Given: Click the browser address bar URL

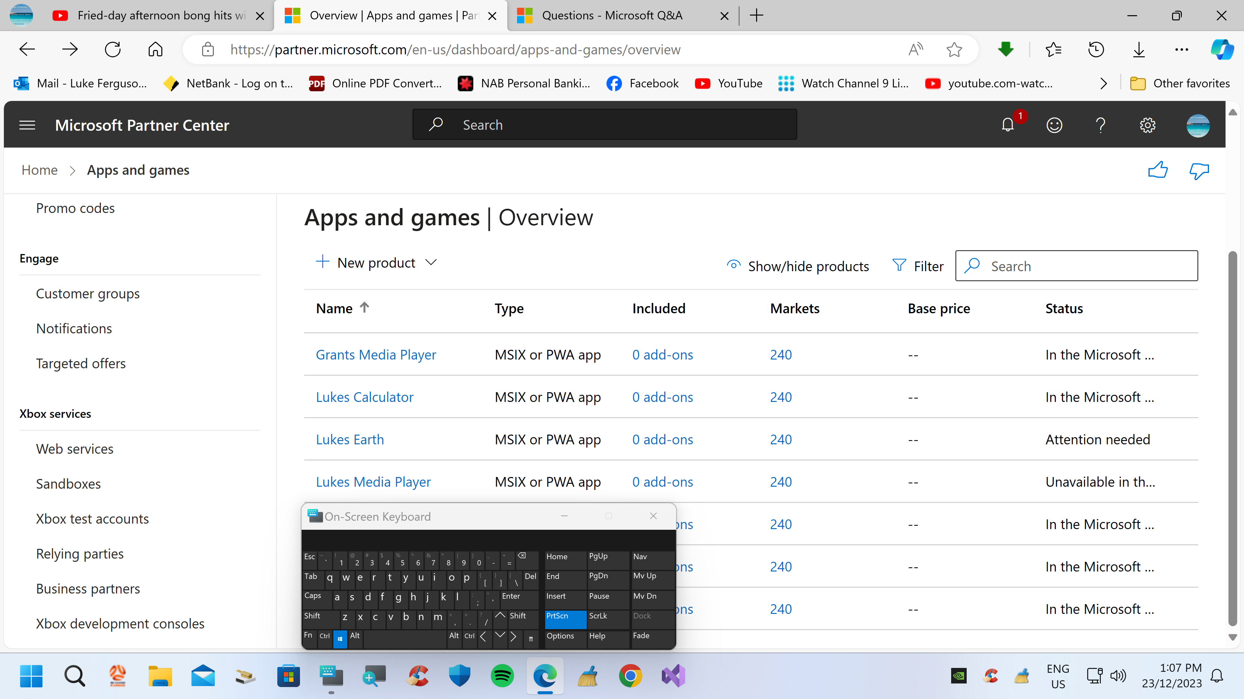Looking at the screenshot, I should tap(455, 49).
